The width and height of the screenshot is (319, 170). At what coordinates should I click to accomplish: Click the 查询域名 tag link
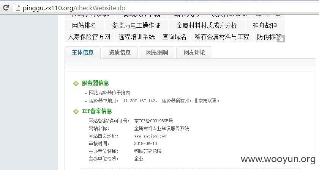(x=174, y=37)
